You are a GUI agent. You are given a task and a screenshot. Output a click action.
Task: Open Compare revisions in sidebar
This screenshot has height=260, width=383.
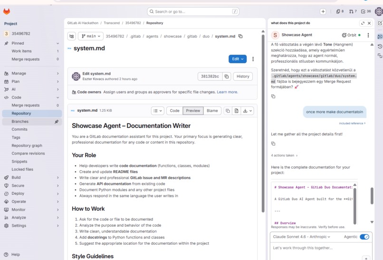point(32,154)
